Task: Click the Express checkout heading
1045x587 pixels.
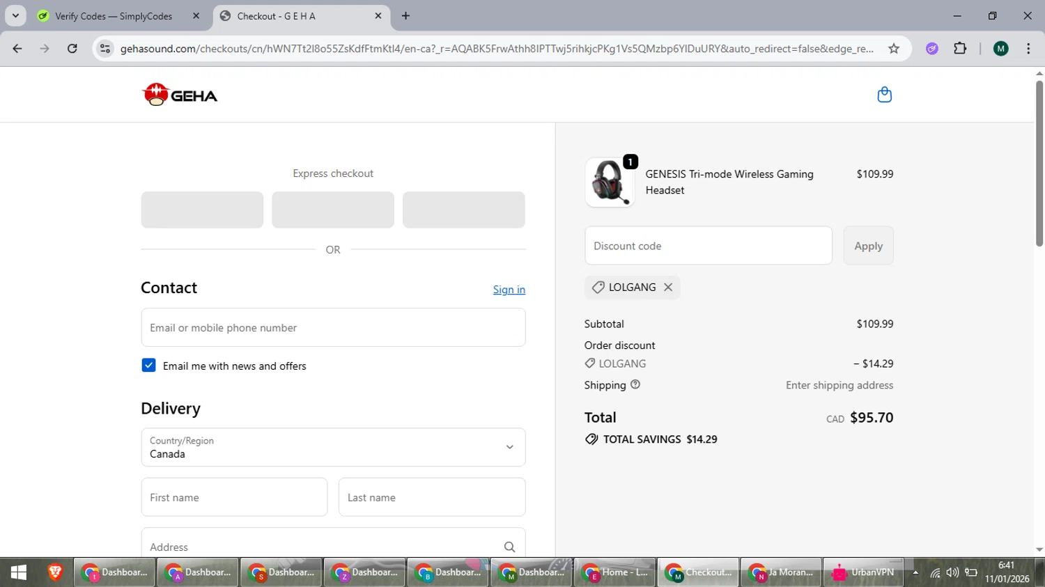Action: coord(333,173)
